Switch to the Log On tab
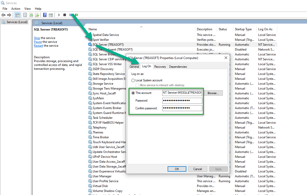307x195 pixels. point(147,66)
